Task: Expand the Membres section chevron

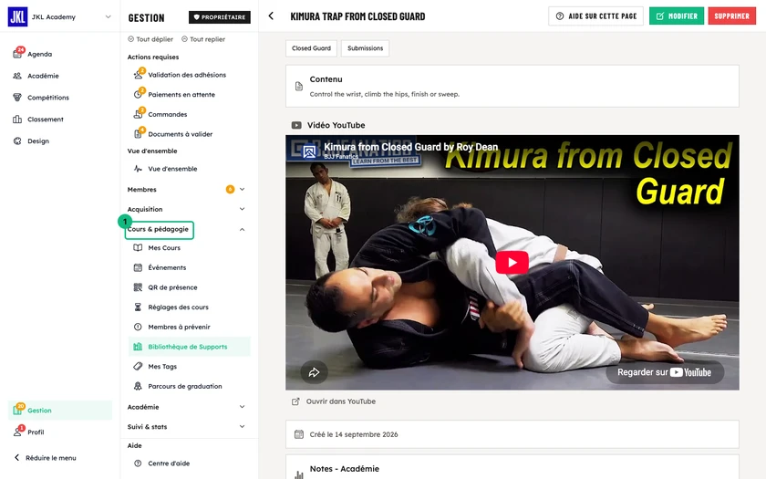Action: coord(242,189)
